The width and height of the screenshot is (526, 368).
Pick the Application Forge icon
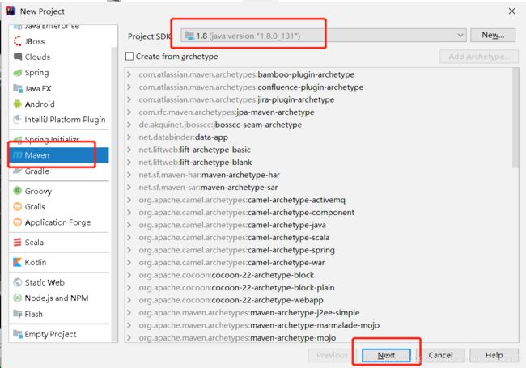click(18, 222)
